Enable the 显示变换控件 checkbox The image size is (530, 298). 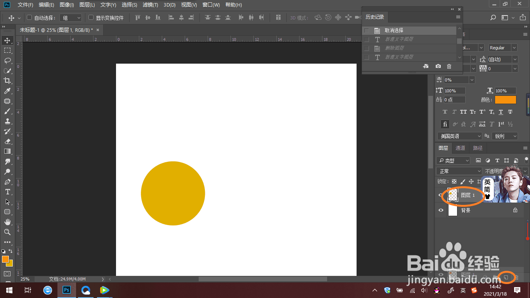[91, 17]
